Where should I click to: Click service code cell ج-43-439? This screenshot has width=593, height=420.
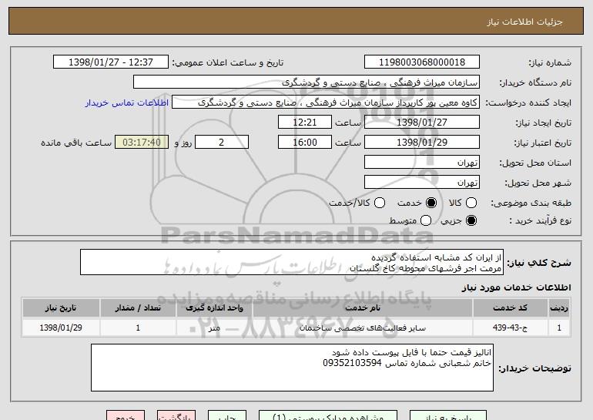pyautogui.click(x=510, y=328)
